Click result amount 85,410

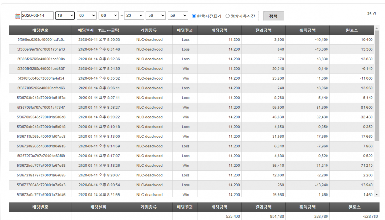(x=278, y=166)
